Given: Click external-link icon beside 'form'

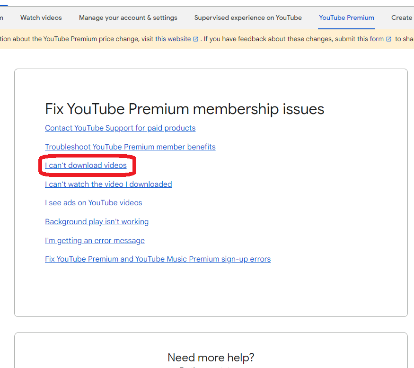Looking at the screenshot, I should 388,39.
